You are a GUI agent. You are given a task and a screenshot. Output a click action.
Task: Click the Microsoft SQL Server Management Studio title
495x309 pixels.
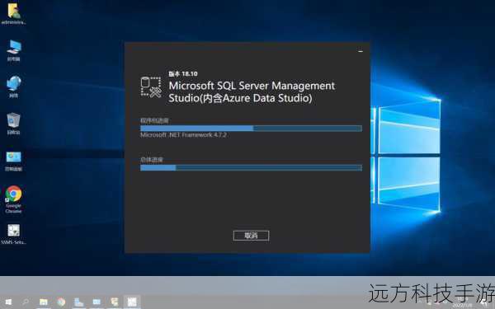252,91
